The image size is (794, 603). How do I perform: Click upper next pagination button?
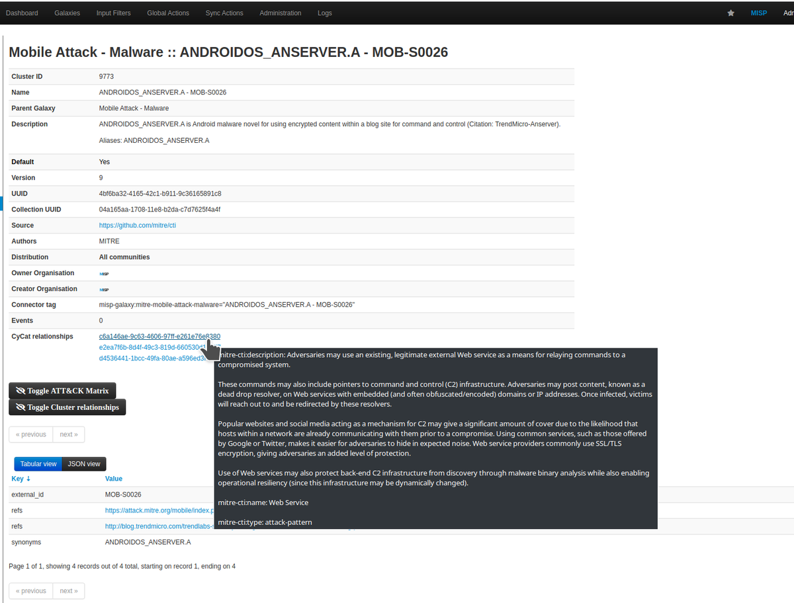coord(69,434)
